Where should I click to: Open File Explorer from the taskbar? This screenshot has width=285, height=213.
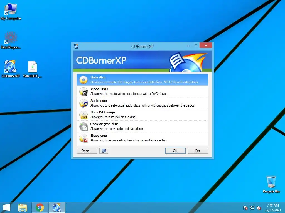click(x=23, y=207)
